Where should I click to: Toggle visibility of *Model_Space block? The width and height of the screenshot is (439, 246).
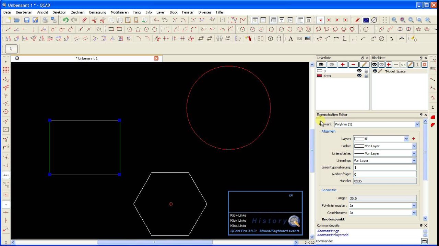pos(375,71)
